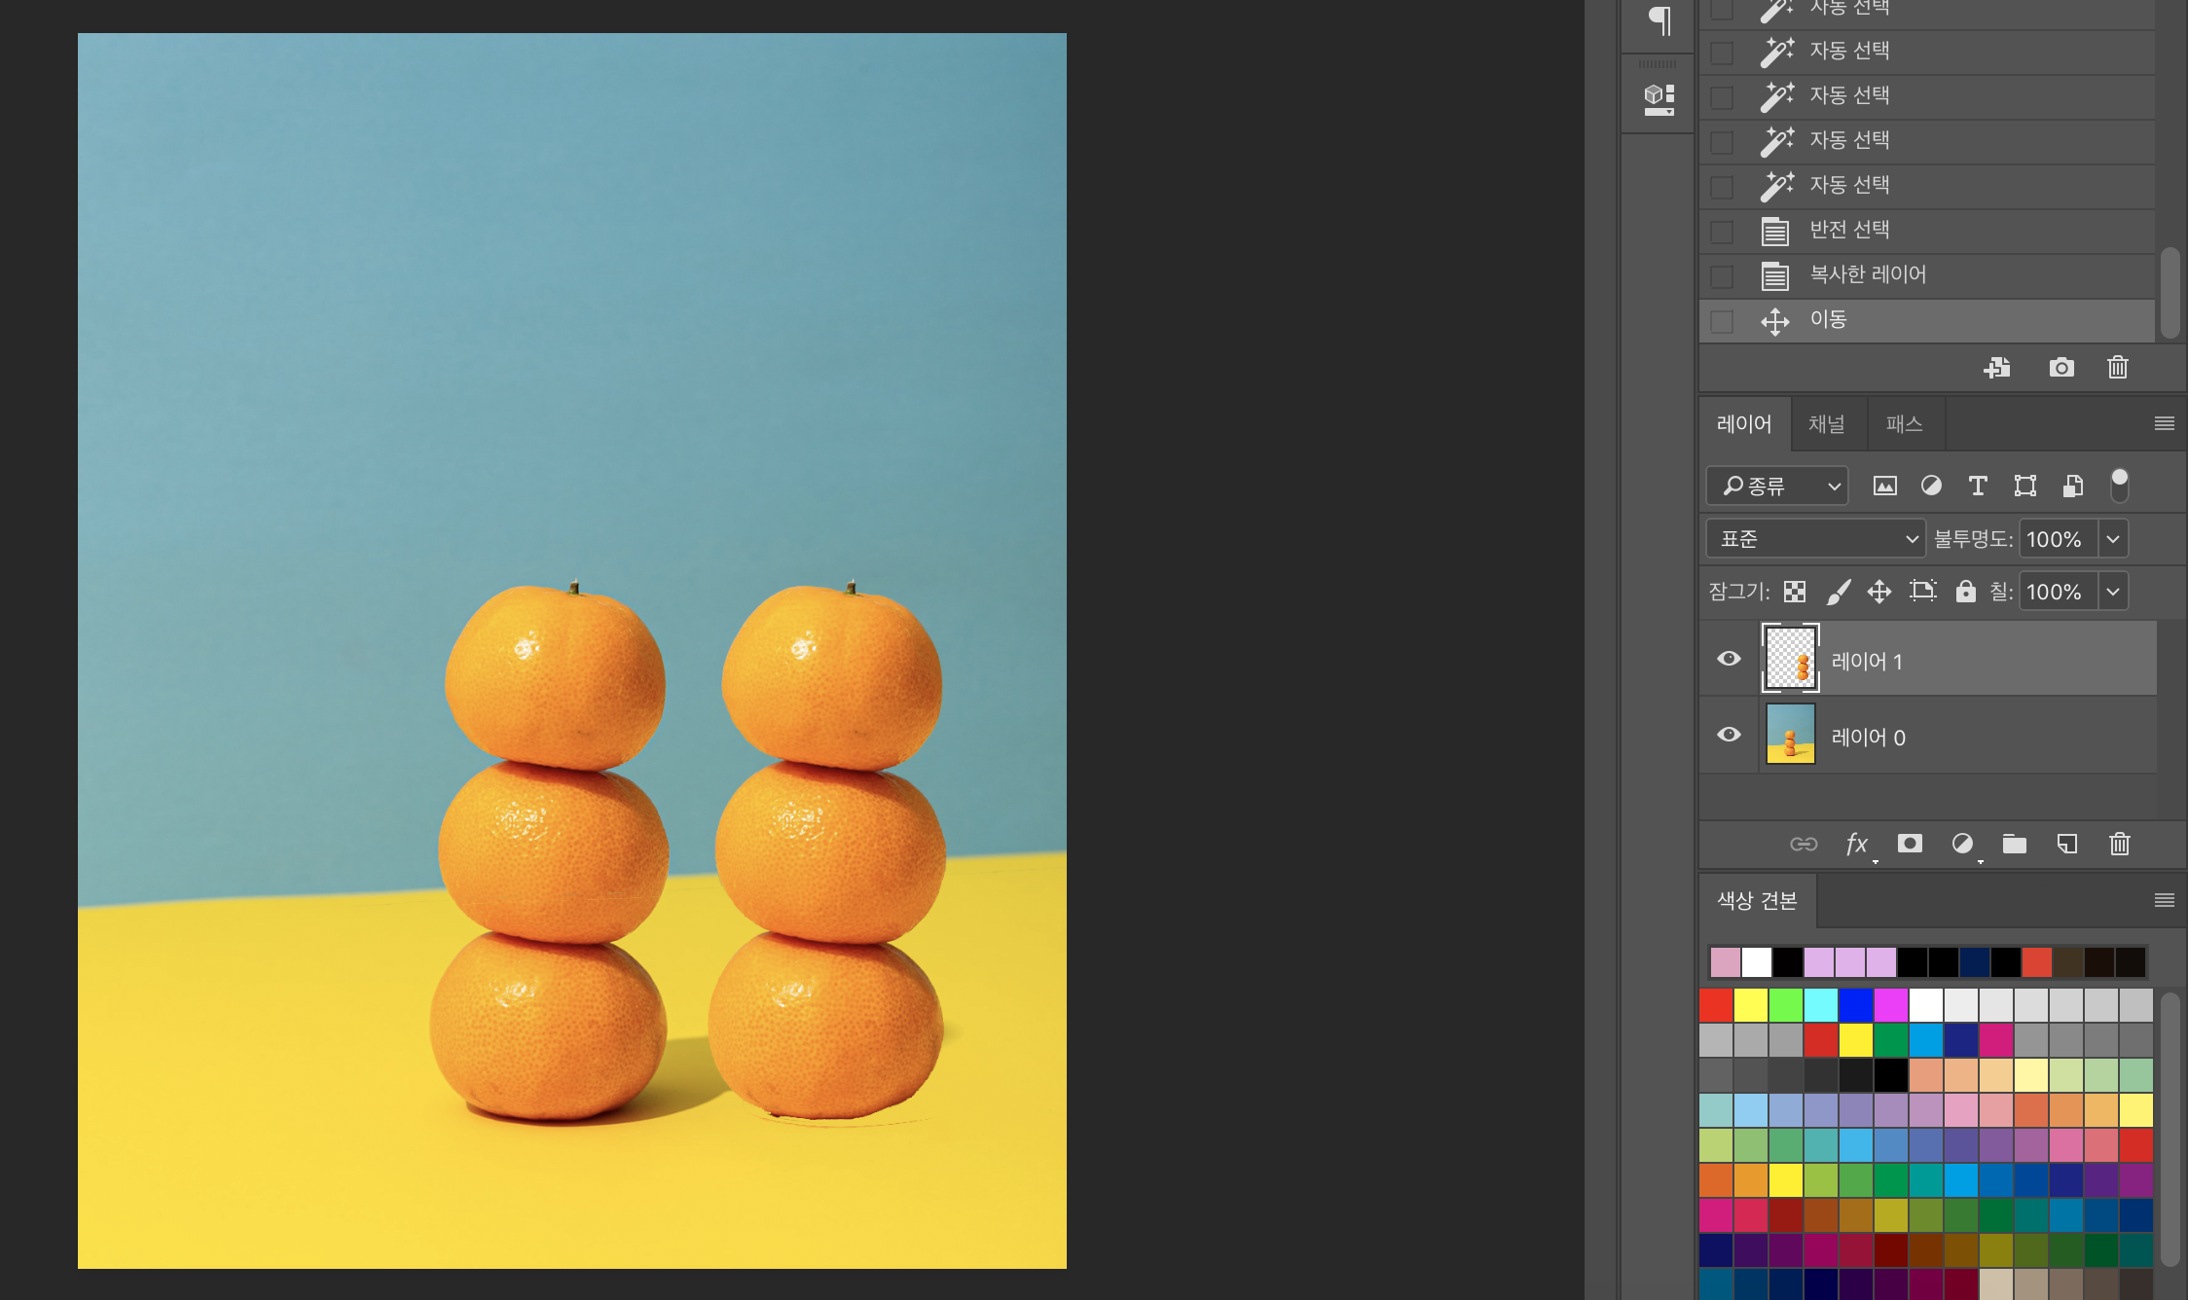Toggle history source box beside 이동

(1722, 321)
